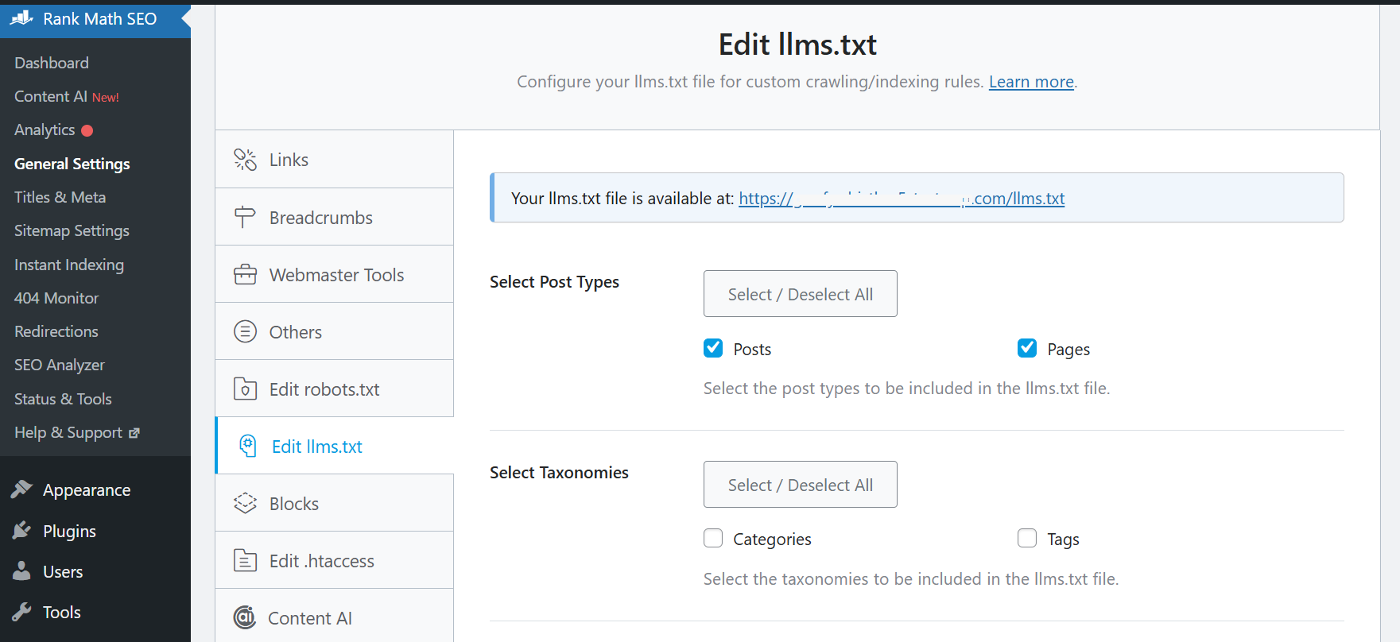
Task: Enable the Categories taxonomy checkbox
Action: tap(713, 539)
